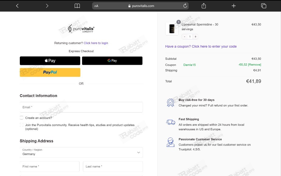Viewport: 281px width, 176px height.
Task: Show all tabs with the tabs overview icon
Action: (x=264, y=6)
